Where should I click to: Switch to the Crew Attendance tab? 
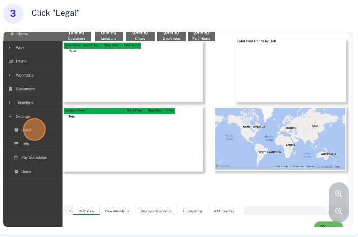pos(117,211)
